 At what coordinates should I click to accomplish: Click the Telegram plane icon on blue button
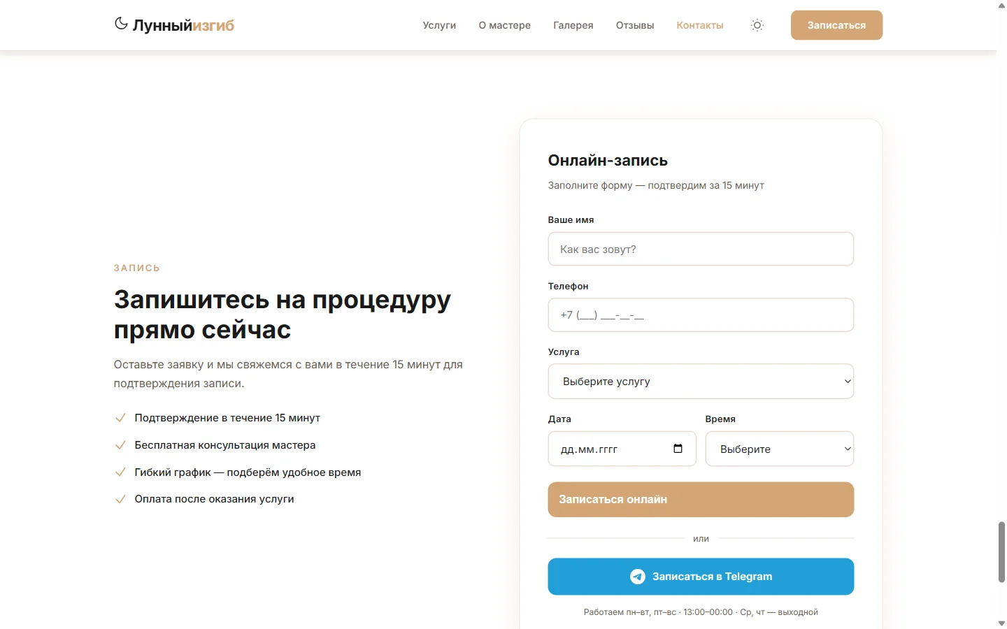[638, 577]
